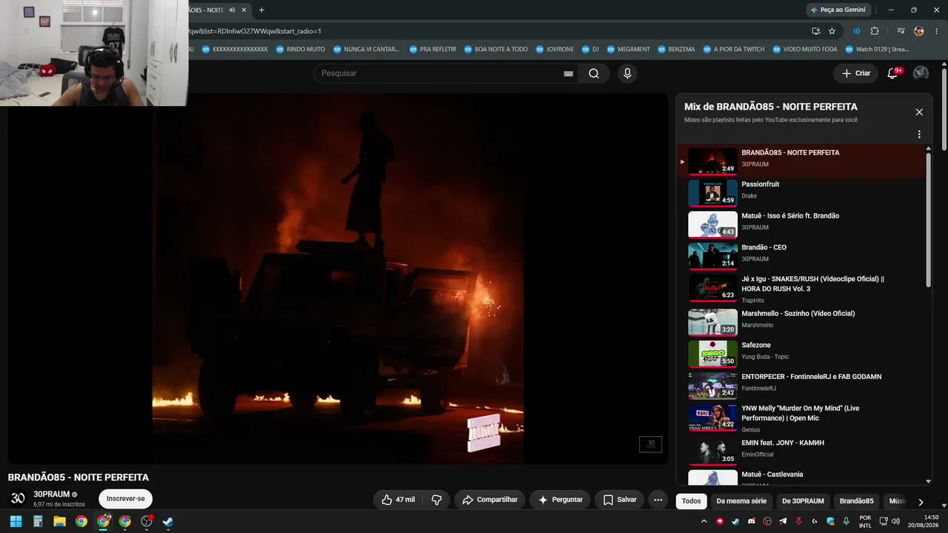The image size is (948, 533).
Task: Open Discord from the system tray
Action: 752,521
